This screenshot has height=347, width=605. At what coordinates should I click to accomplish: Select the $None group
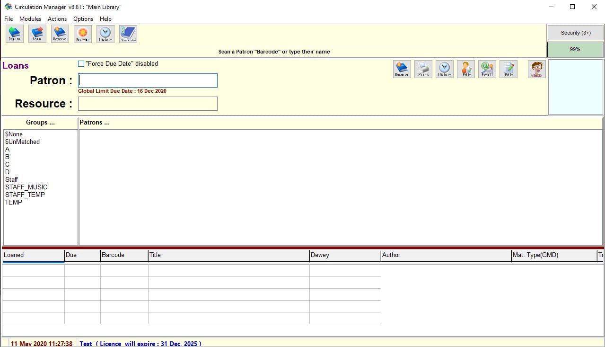[x=14, y=134]
